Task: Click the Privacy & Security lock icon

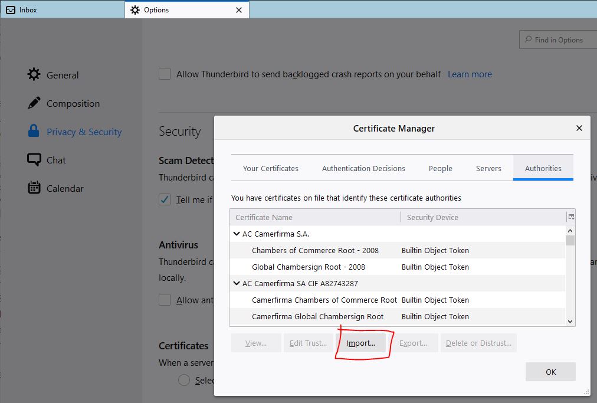Action: click(34, 132)
